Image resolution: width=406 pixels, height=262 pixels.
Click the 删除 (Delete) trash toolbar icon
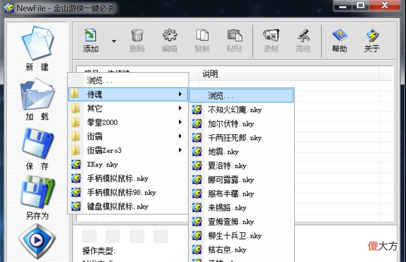coord(137,41)
